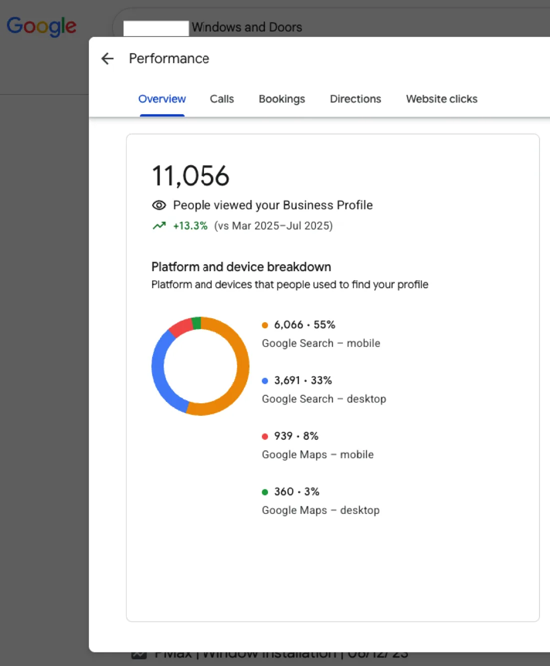Screen dimensions: 550x666
Task: Click the orange legend dot for 6,066
Action: [x=265, y=325]
